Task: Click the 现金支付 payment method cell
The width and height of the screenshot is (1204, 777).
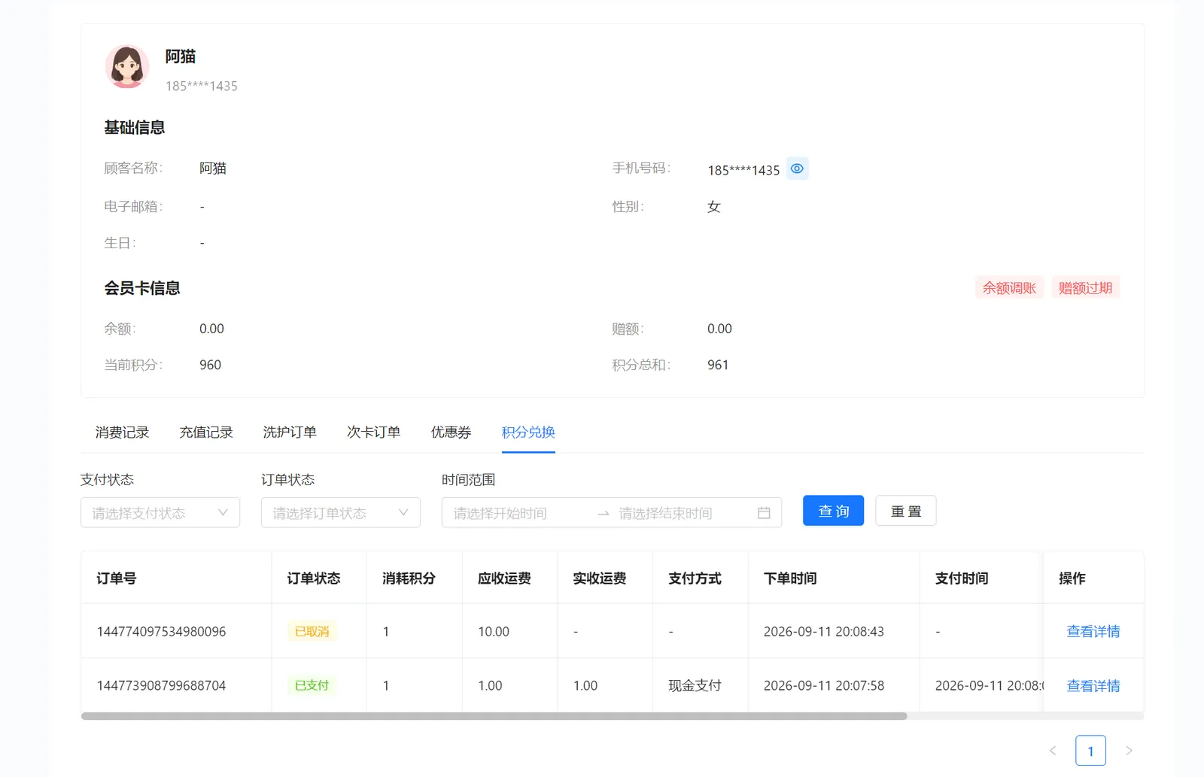Action: click(x=695, y=686)
